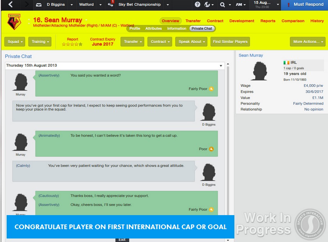Click the Exit button at the bottom
328x242 pixels.
122,240
